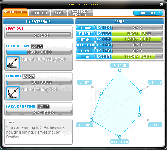Click the Insight trait button in the list
This screenshot has height=150, width=167.
(85, 39)
